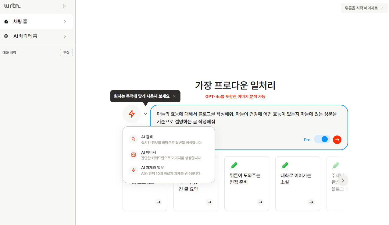Click the arrow on 긴 글 요약 card
This screenshot has height=225, width=389.
[209, 202]
